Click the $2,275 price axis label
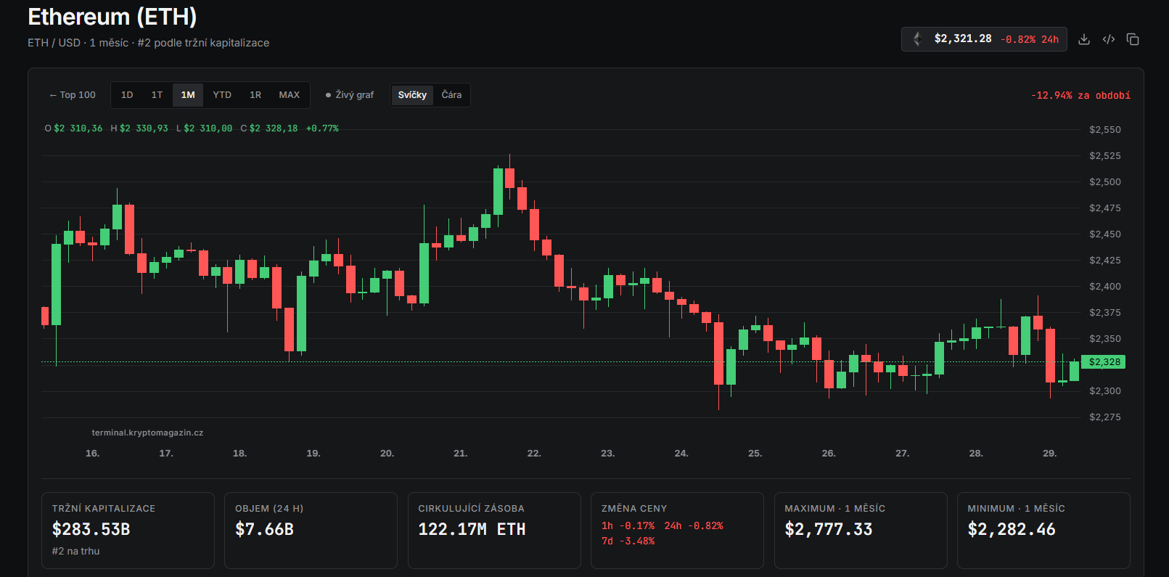The height and width of the screenshot is (577, 1169). (x=1104, y=417)
